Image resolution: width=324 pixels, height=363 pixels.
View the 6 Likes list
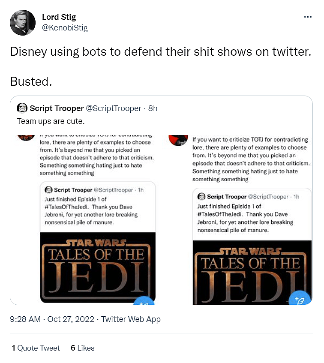[x=83, y=348]
